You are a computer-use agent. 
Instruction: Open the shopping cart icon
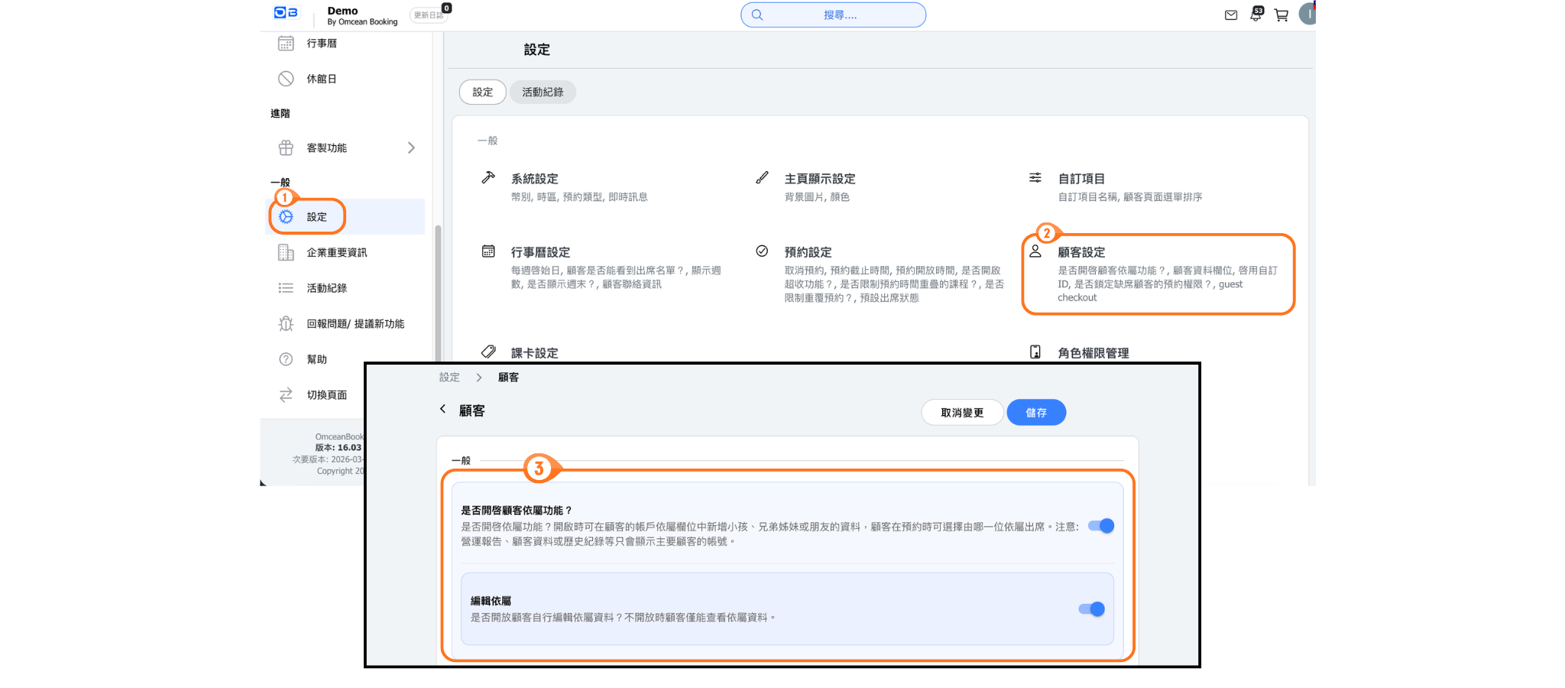click(1281, 15)
